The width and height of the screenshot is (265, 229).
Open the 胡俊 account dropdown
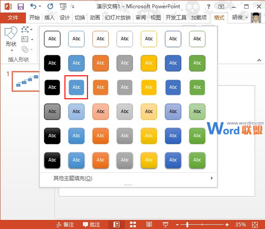point(240,17)
